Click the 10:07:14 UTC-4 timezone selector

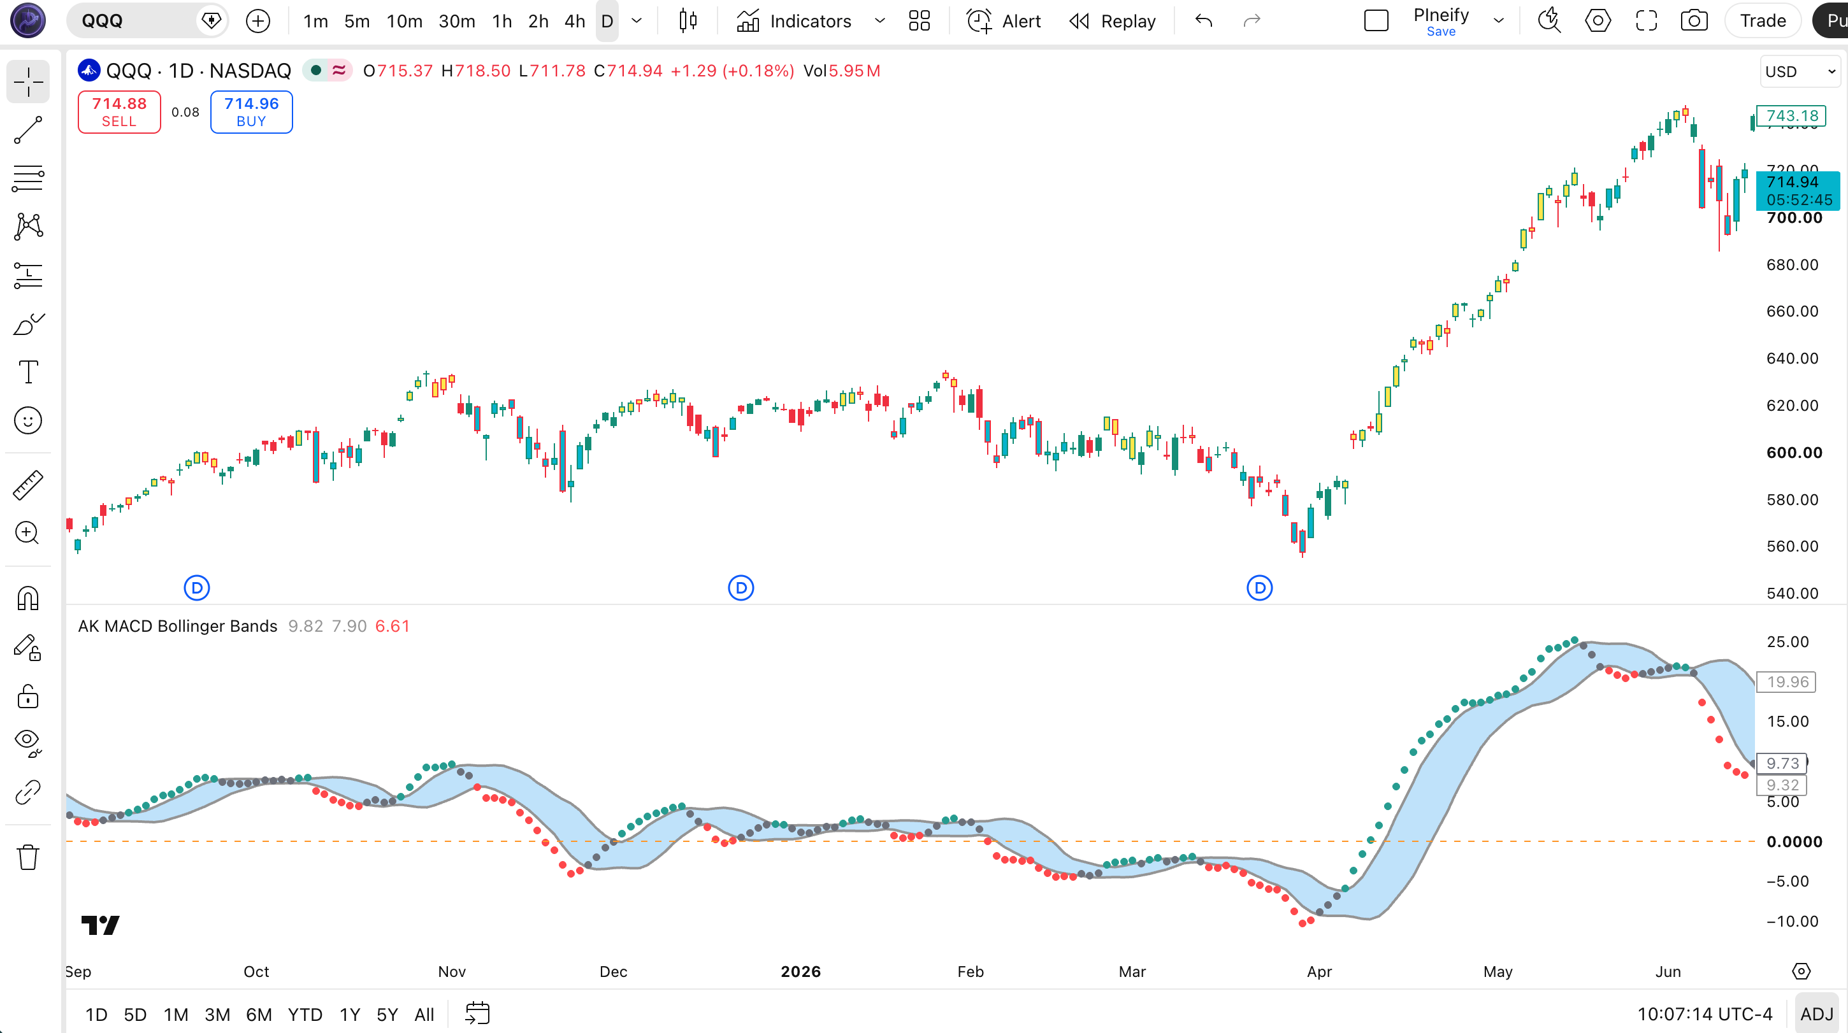[1705, 1015]
